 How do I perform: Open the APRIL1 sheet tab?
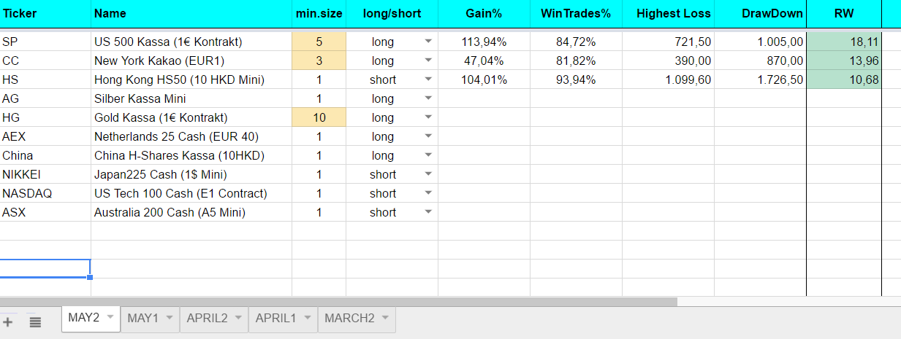pyautogui.click(x=275, y=319)
